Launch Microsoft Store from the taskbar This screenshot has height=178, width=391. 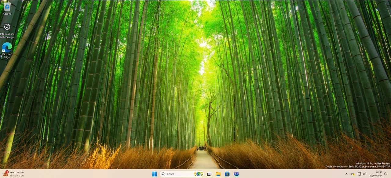pyautogui.click(x=227, y=174)
